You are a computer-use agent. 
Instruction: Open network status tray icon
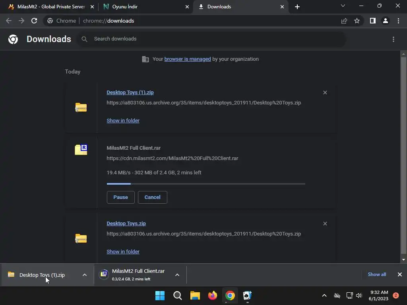click(x=350, y=295)
